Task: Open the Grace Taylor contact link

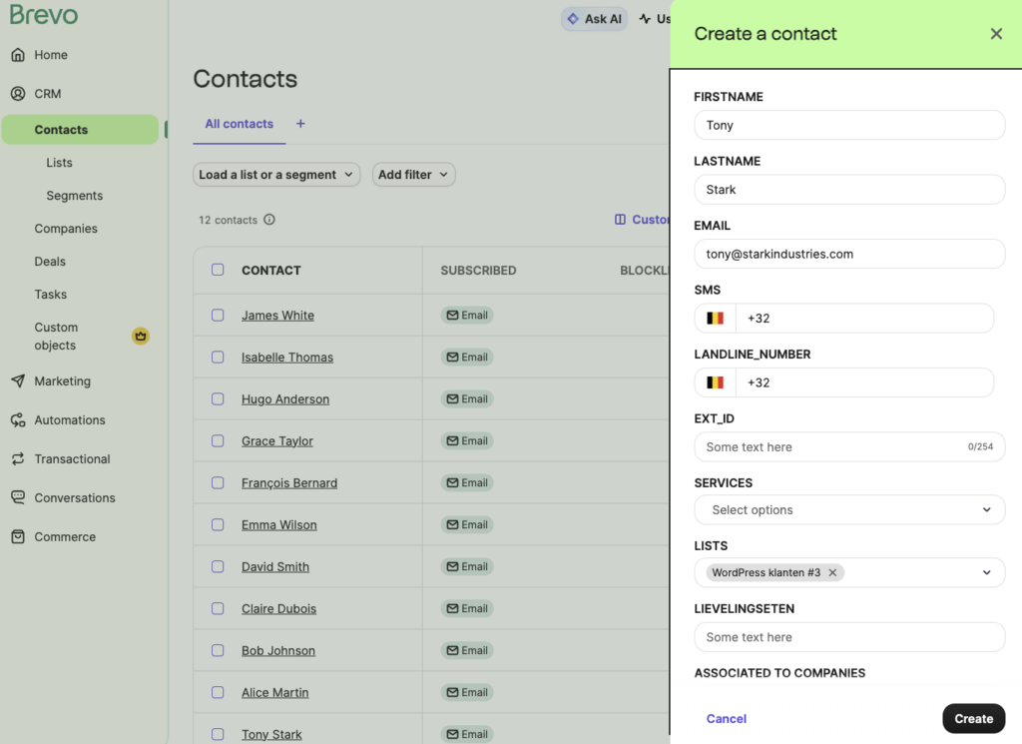Action: 276,441
